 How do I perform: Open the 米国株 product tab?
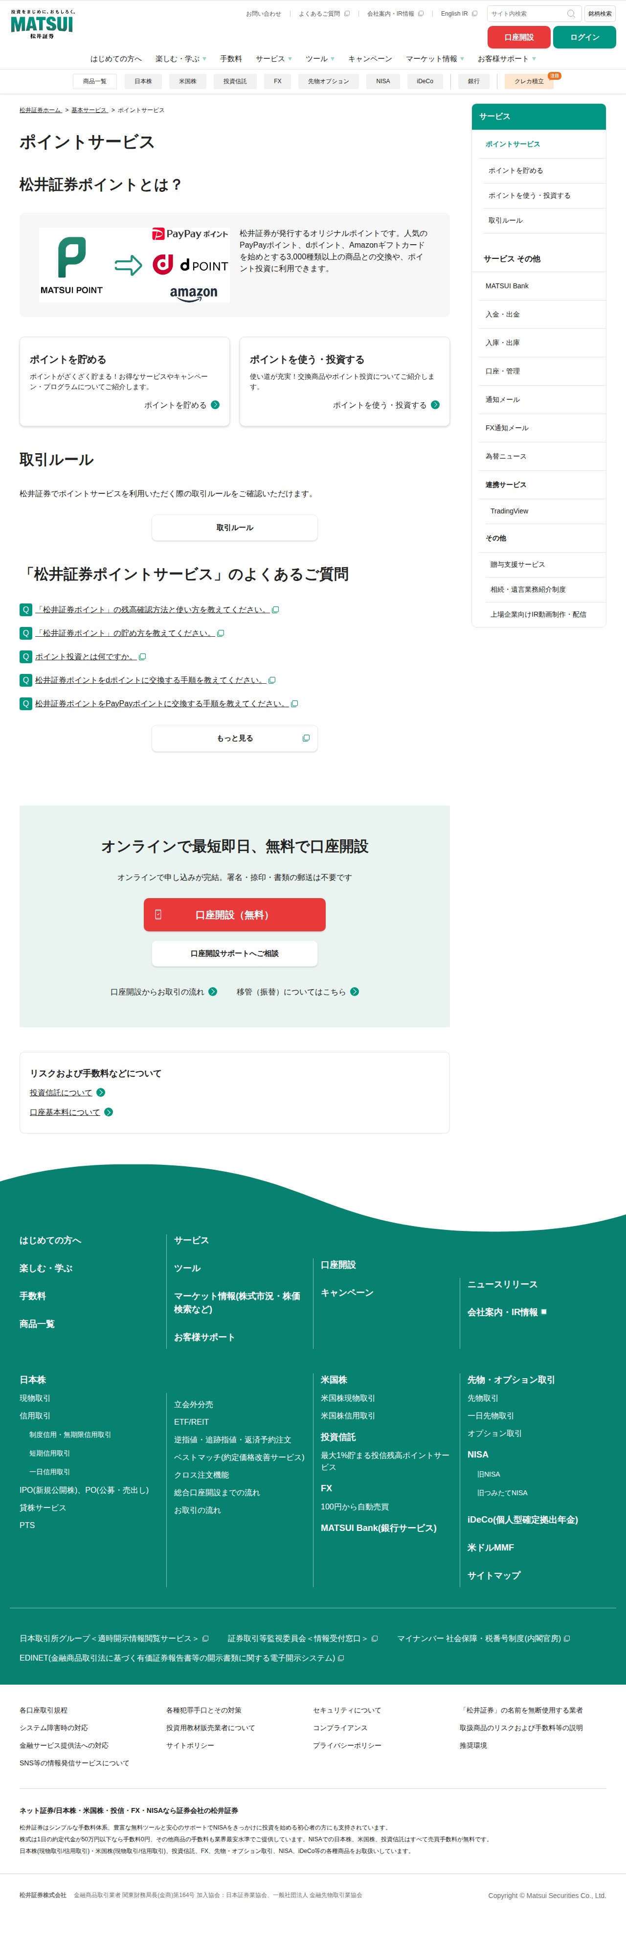point(188,82)
